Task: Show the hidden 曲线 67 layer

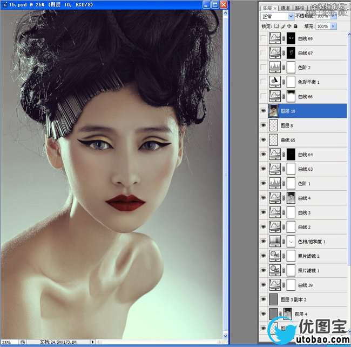Action: [264, 53]
